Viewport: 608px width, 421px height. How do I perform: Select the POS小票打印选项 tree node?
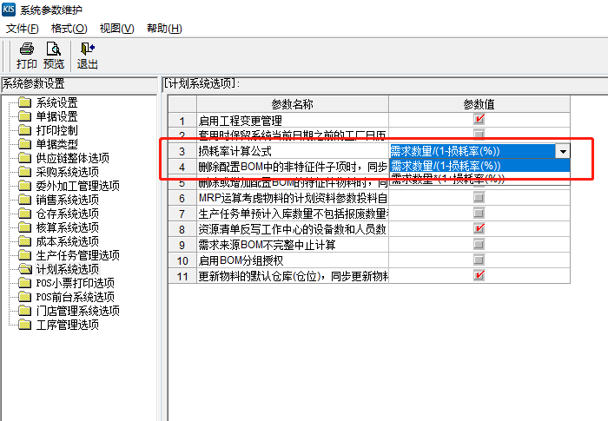(x=75, y=283)
